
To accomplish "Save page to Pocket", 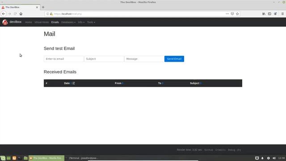I will click(x=232, y=14).
